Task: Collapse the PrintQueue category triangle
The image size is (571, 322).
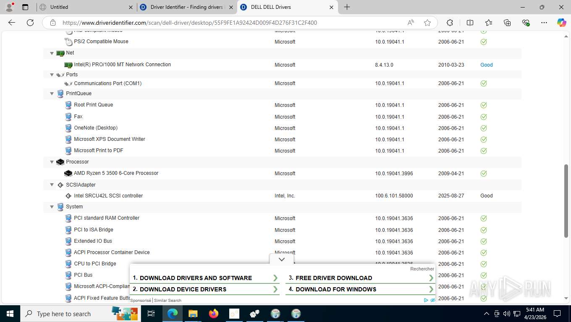Action: (x=52, y=94)
